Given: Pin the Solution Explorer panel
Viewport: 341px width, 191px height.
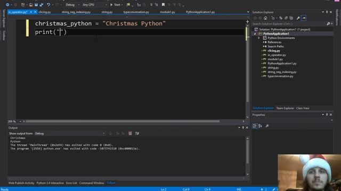Looking at the screenshot, I should [327, 12].
